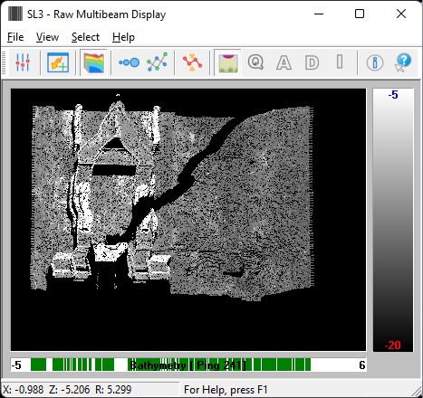Activate the context help question icon
This screenshot has width=423, height=398.
[403, 62]
